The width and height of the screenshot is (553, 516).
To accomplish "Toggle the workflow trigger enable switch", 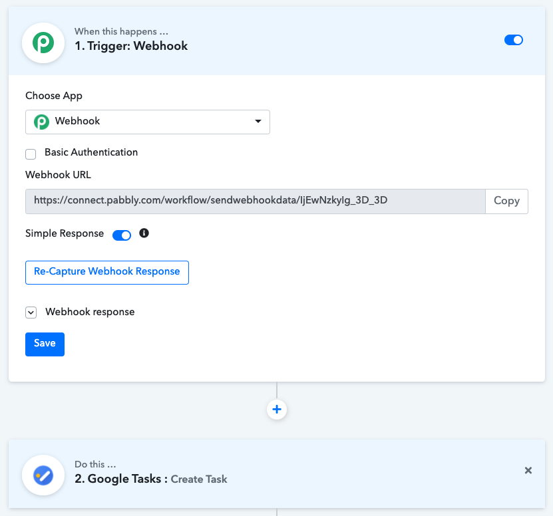I will click(514, 40).
